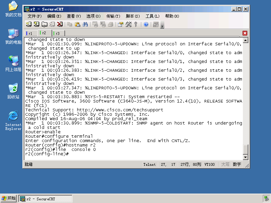271x203 pixels.
Task: Click the grayed printer icon
Action: pyautogui.click(x=111, y=24)
